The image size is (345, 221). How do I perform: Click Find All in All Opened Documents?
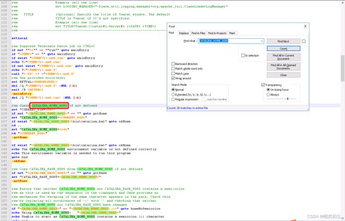(x=283, y=67)
